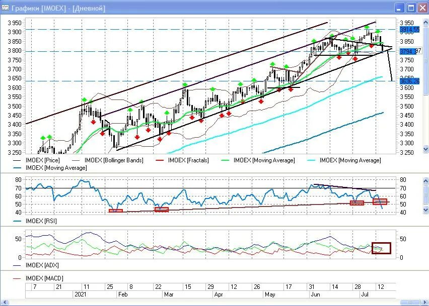429x306 pixels.
Task: Click the window title Графики [IMOEX] - [Дневной]
Action: 58,8
